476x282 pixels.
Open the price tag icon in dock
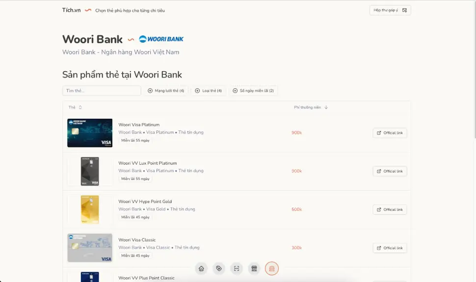pos(219,268)
